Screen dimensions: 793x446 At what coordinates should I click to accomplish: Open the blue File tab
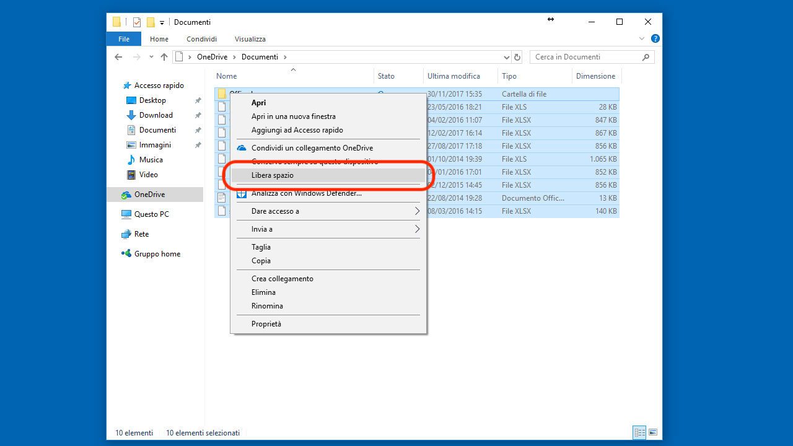coord(124,39)
